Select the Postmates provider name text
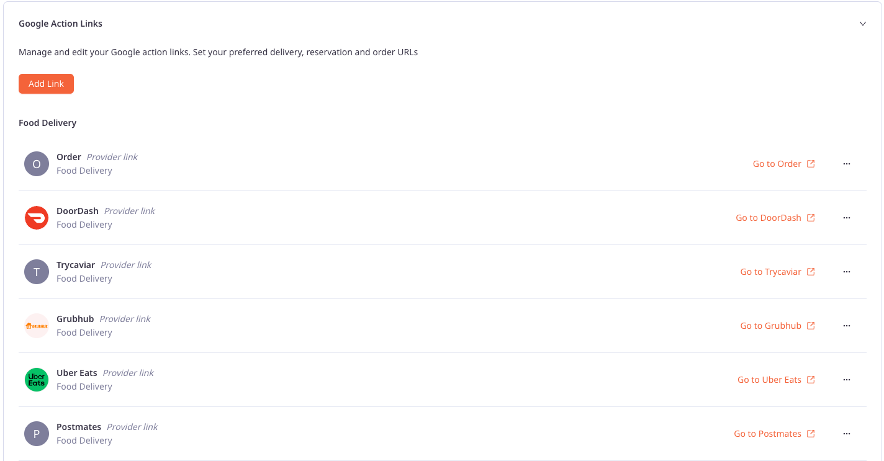 pyautogui.click(x=79, y=427)
